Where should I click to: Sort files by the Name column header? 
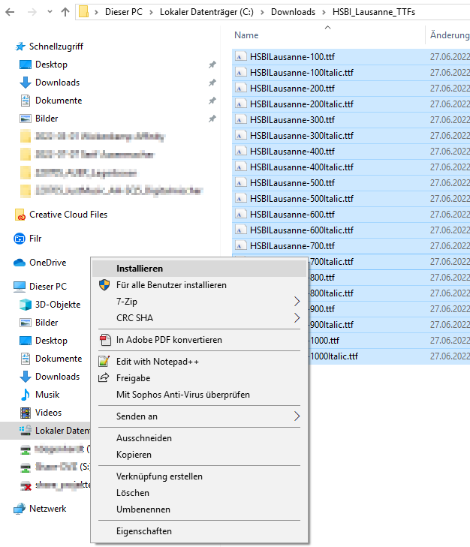click(246, 35)
